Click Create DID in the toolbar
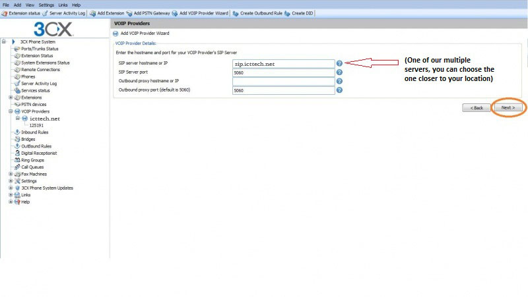This screenshot has width=528, height=297. coord(299,13)
